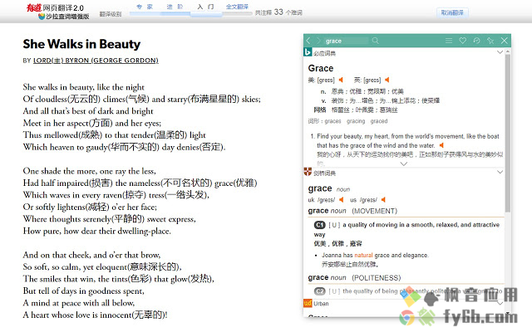Click the word 'mellowed(成熟)' in the poem
This screenshot has width=532, height=332.
point(73,135)
